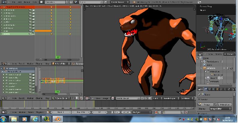
Task: Open the Timeline editor type icon
Action: 4,112
